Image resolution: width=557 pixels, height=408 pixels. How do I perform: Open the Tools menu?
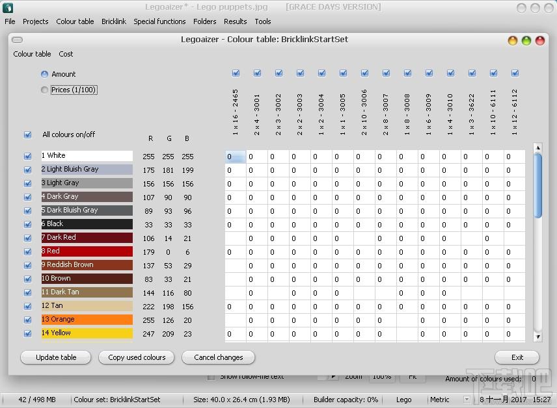coord(263,21)
